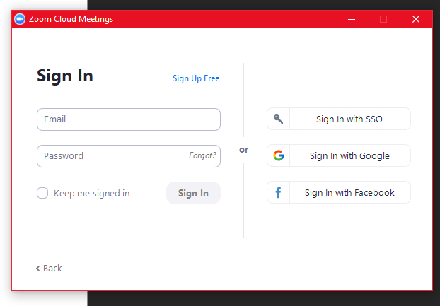440x306 pixels.
Task: Click the gray Sign In button
Action: tap(193, 193)
